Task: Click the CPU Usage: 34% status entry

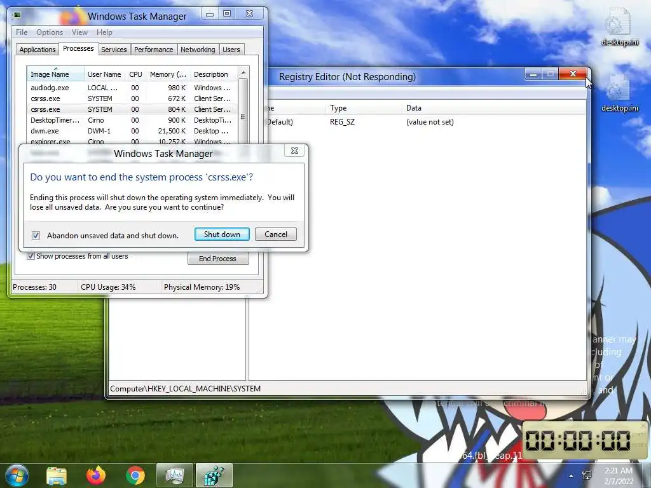Action: pos(119,287)
